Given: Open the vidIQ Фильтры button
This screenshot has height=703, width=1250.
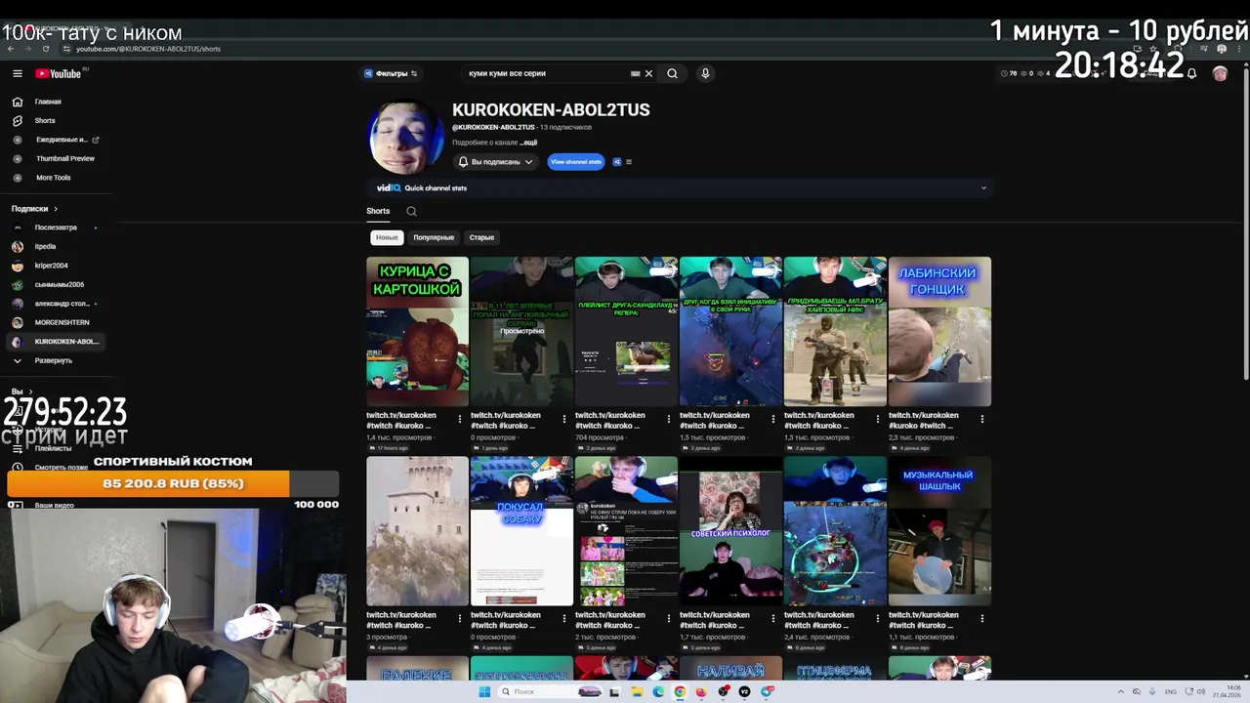Looking at the screenshot, I should pos(391,73).
